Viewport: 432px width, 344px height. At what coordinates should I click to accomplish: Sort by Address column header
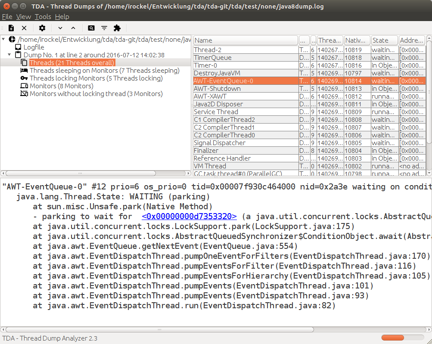(412, 40)
